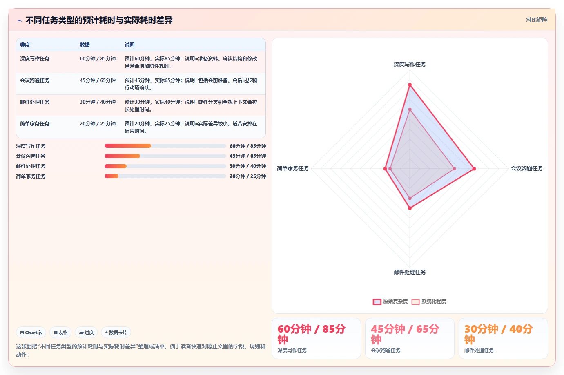Click the 系统化程度 legend color box
Viewport: 564px width, 375px height.
pyautogui.click(x=416, y=302)
